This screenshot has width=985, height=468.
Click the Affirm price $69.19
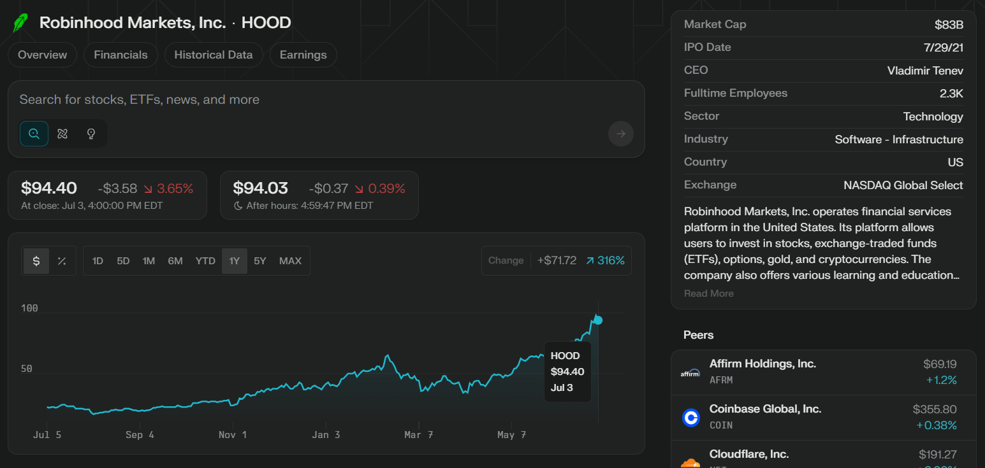tap(940, 364)
